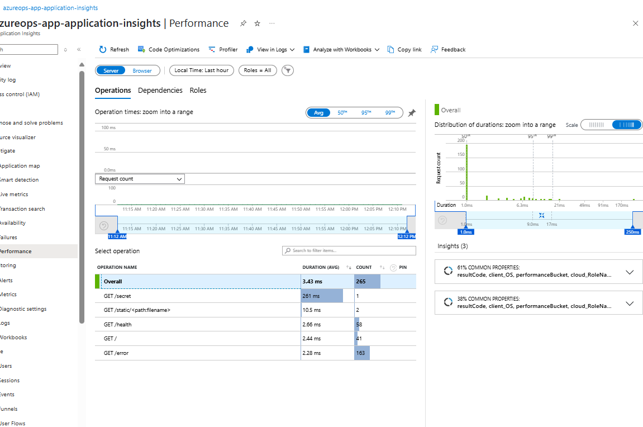Launch the Profiler
The width and height of the screenshot is (643, 427).
223,50
